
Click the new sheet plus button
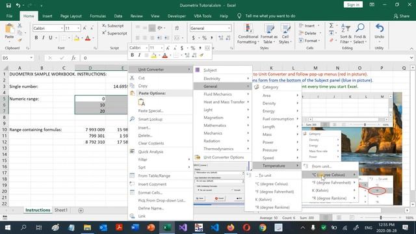[x=81, y=211]
